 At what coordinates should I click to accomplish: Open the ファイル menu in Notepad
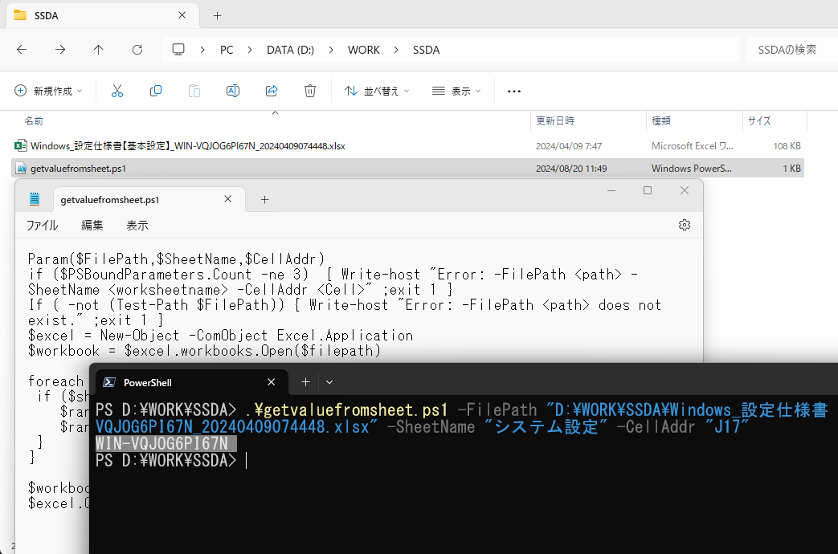[41, 225]
